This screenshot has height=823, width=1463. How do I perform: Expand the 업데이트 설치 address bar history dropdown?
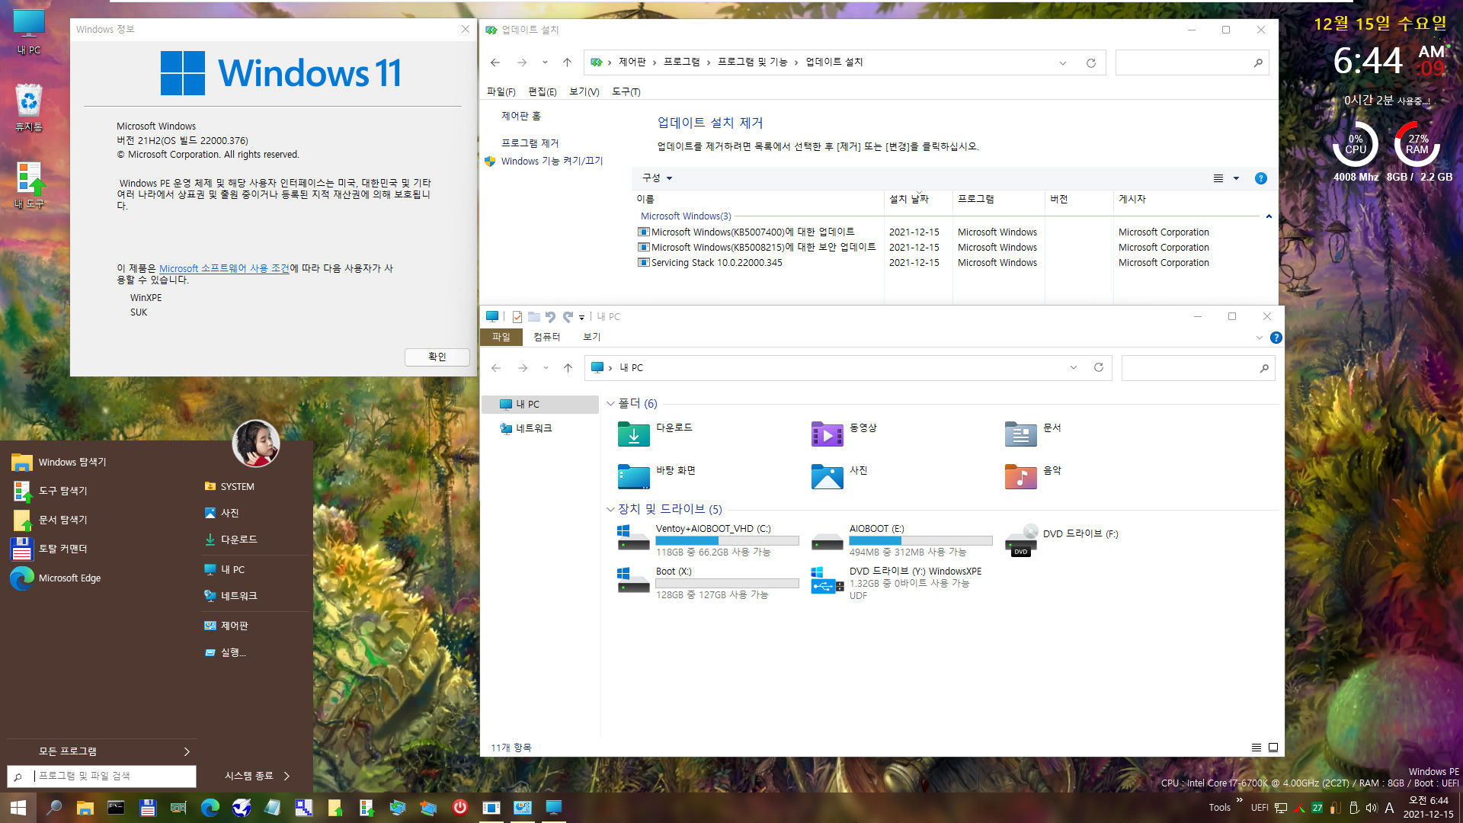pyautogui.click(x=1062, y=62)
